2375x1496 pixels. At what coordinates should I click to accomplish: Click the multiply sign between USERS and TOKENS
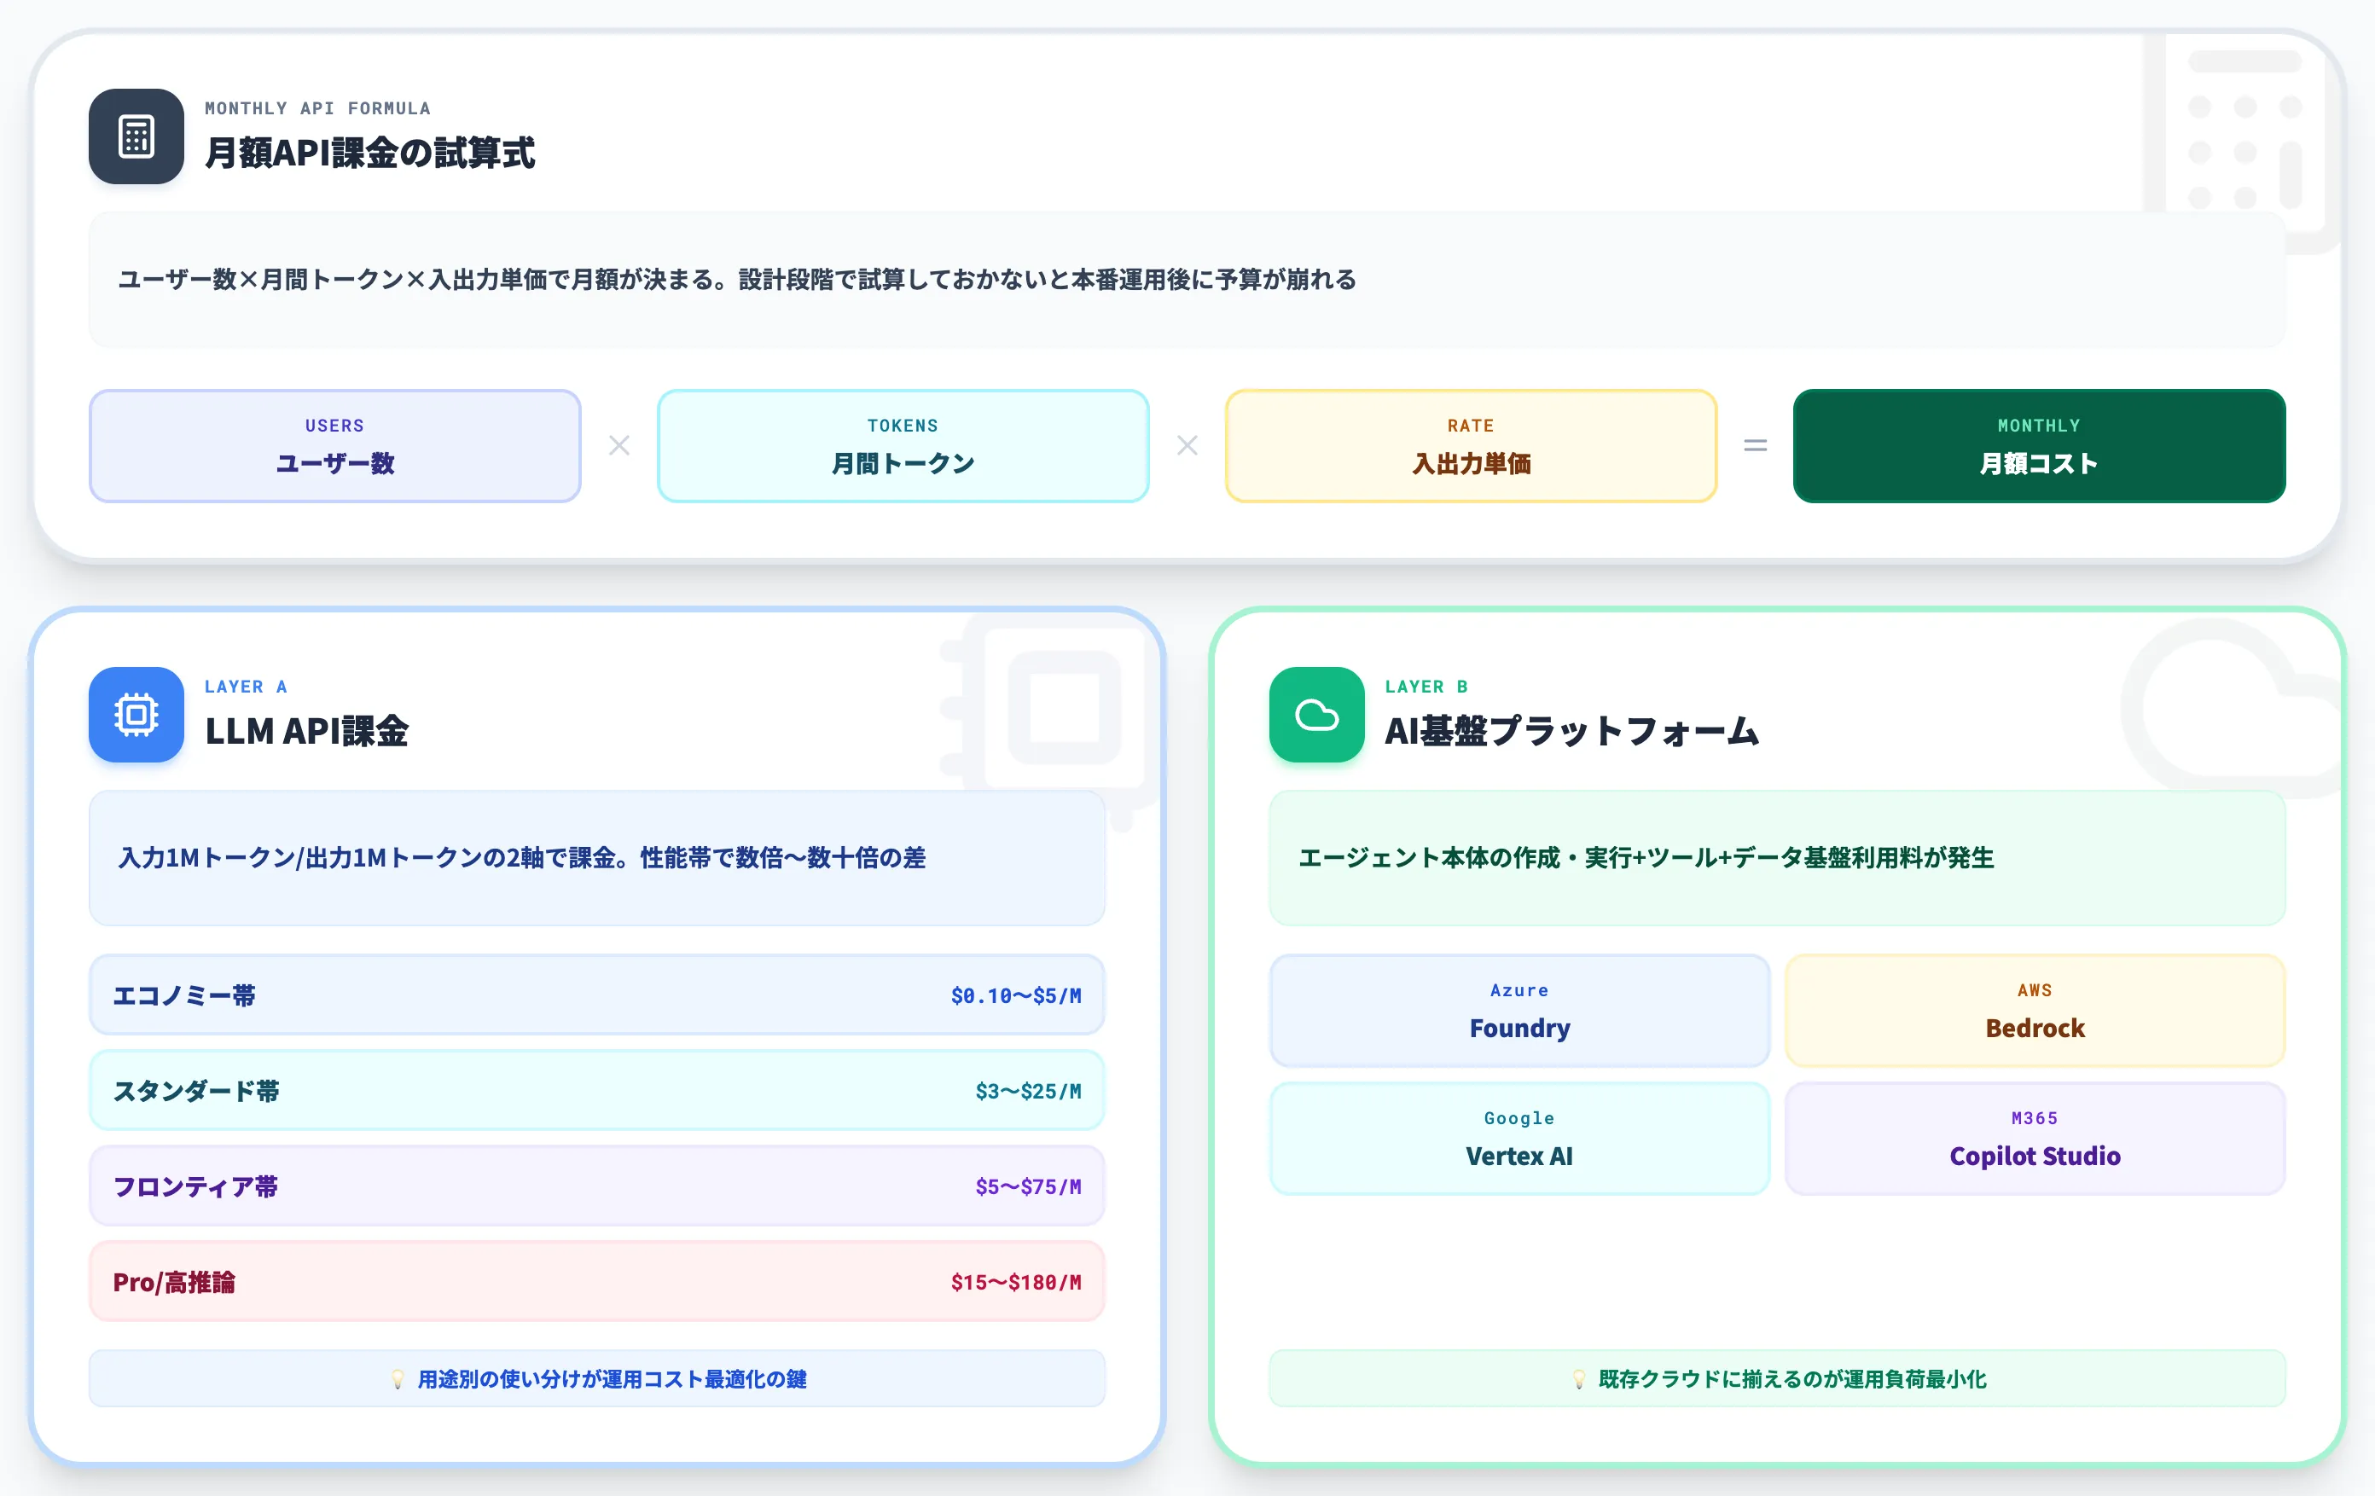coord(619,446)
